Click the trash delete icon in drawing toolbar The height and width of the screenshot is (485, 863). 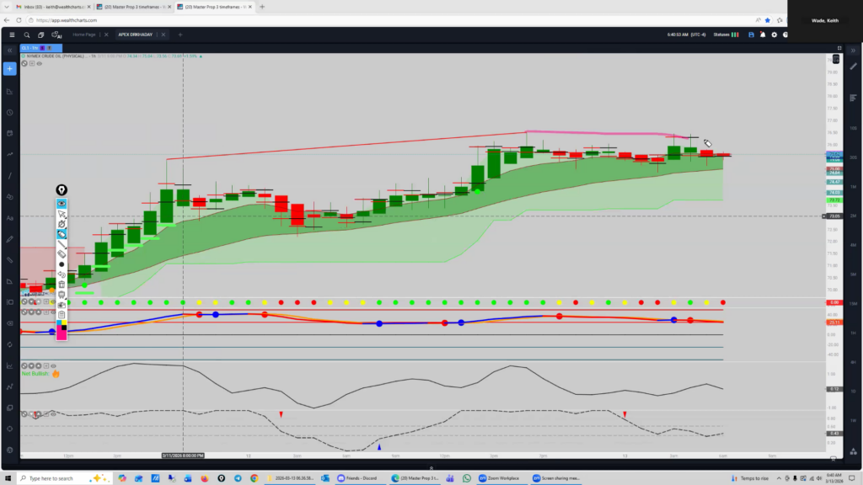pos(62,285)
